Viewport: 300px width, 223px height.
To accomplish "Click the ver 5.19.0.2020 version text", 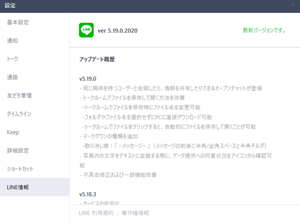I will pyautogui.click(x=117, y=31).
